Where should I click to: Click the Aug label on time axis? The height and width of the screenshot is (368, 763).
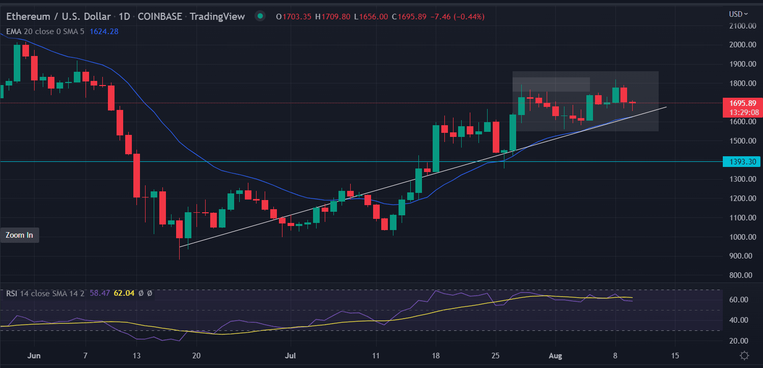(x=555, y=355)
